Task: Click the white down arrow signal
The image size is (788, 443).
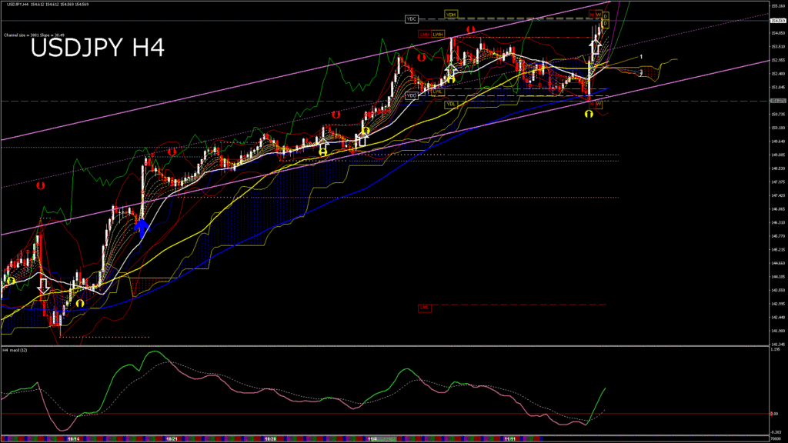Action: tap(44, 284)
